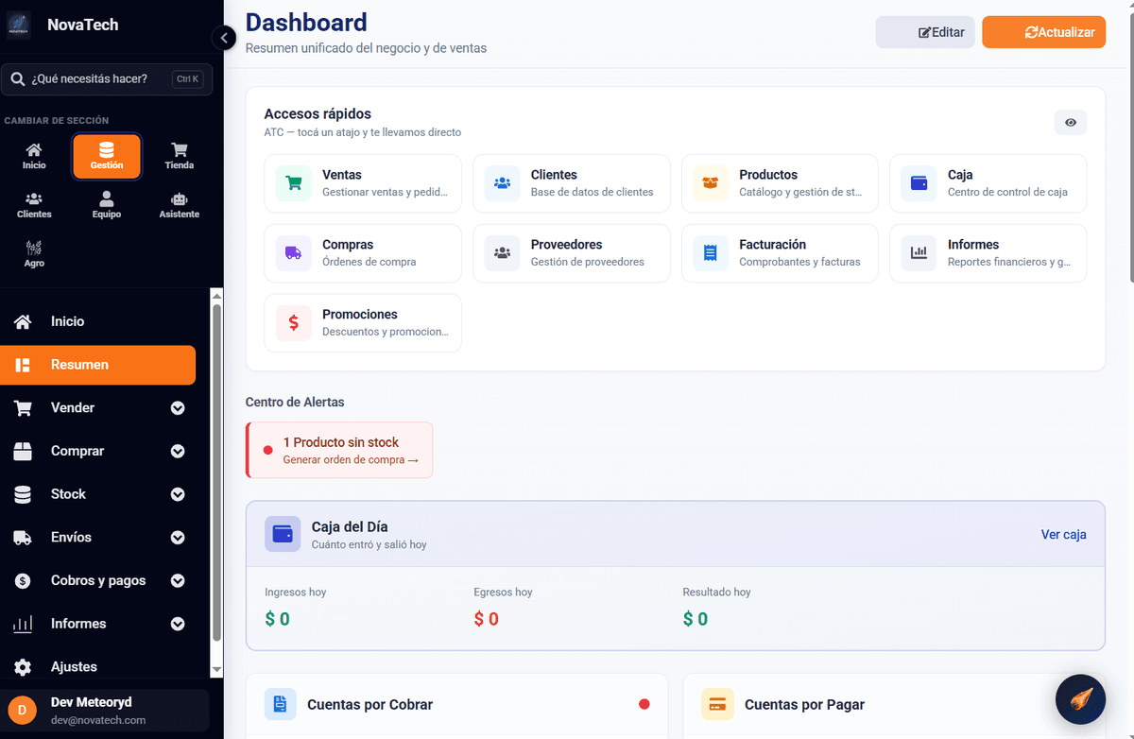Open the Clientes quick access icon
The width and height of the screenshot is (1134, 739).
point(503,183)
